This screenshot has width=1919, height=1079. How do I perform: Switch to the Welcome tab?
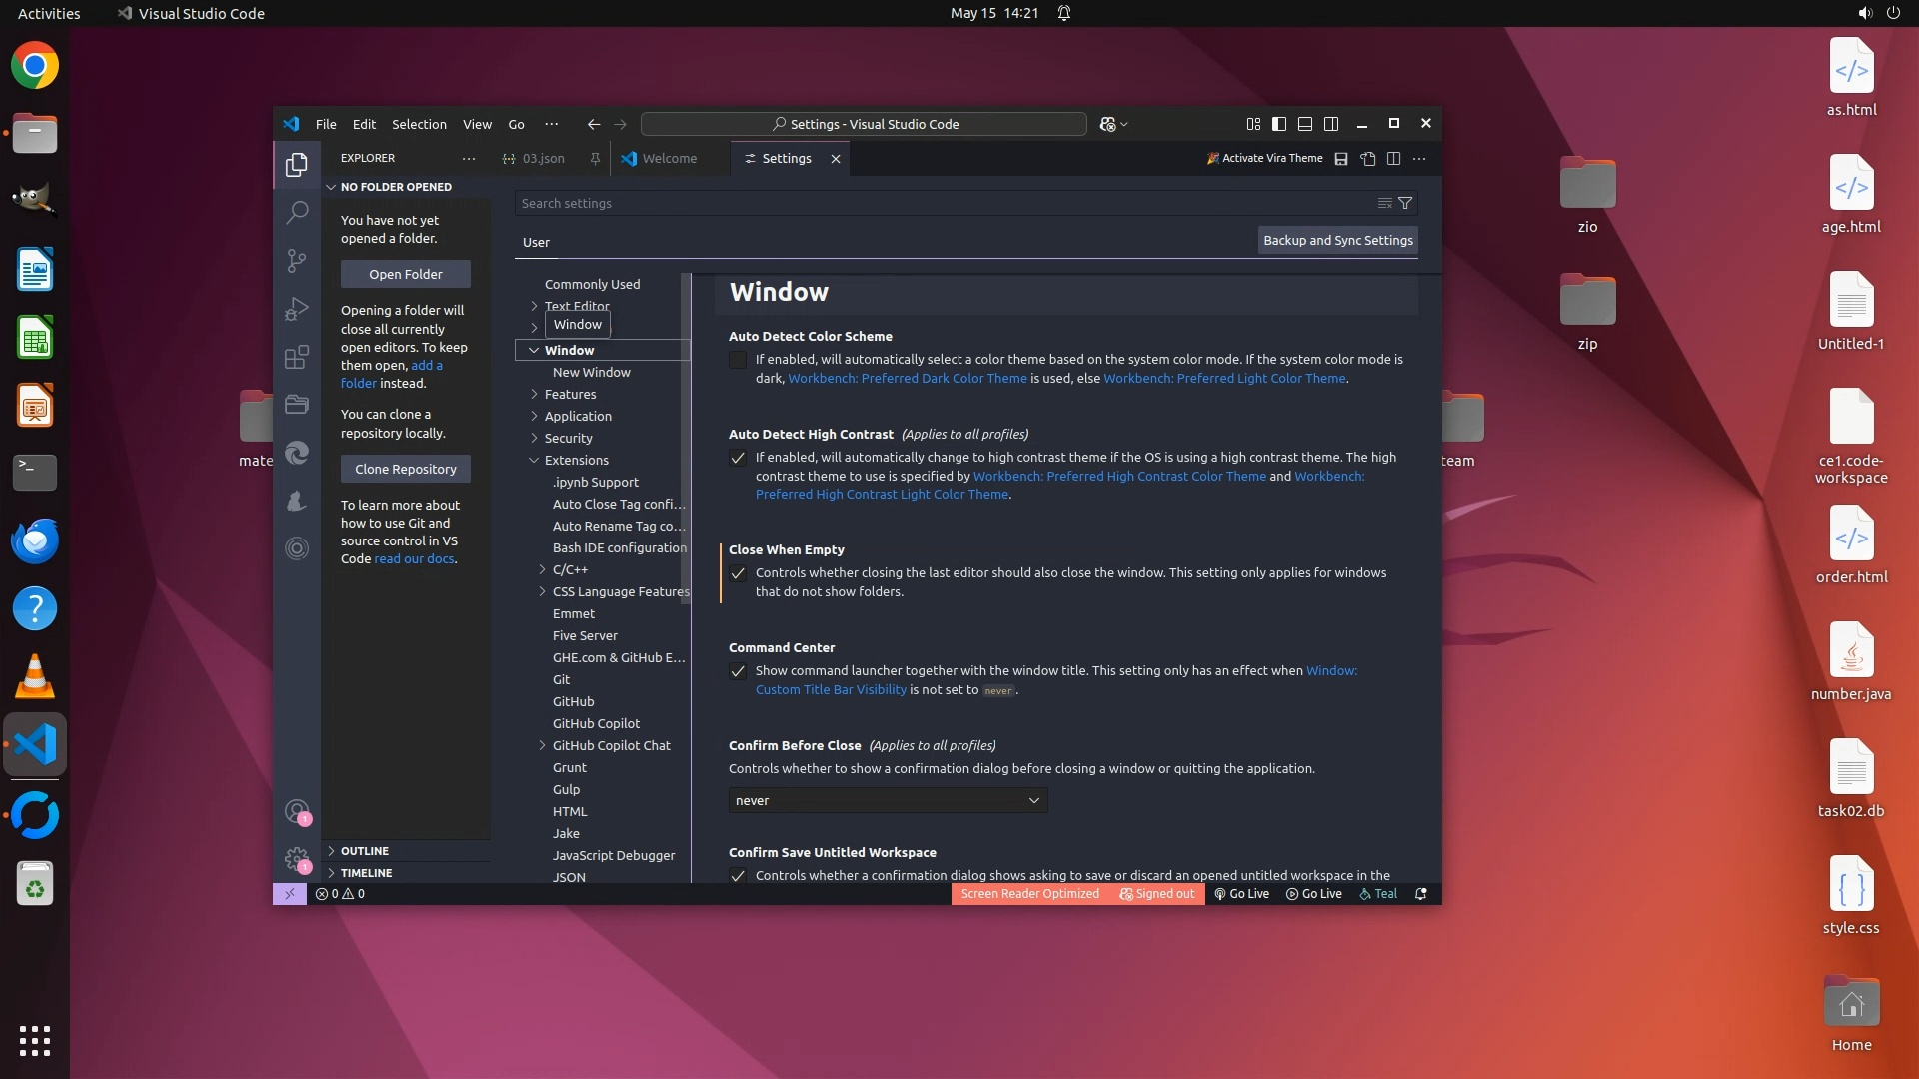tap(669, 158)
